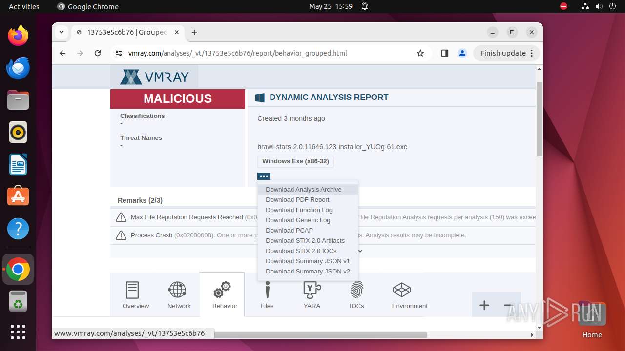The height and width of the screenshot is (351, 625).
Task: Close the 13753e5c6b76 tab
Action: pyautogui.click(x=177, y=32)
